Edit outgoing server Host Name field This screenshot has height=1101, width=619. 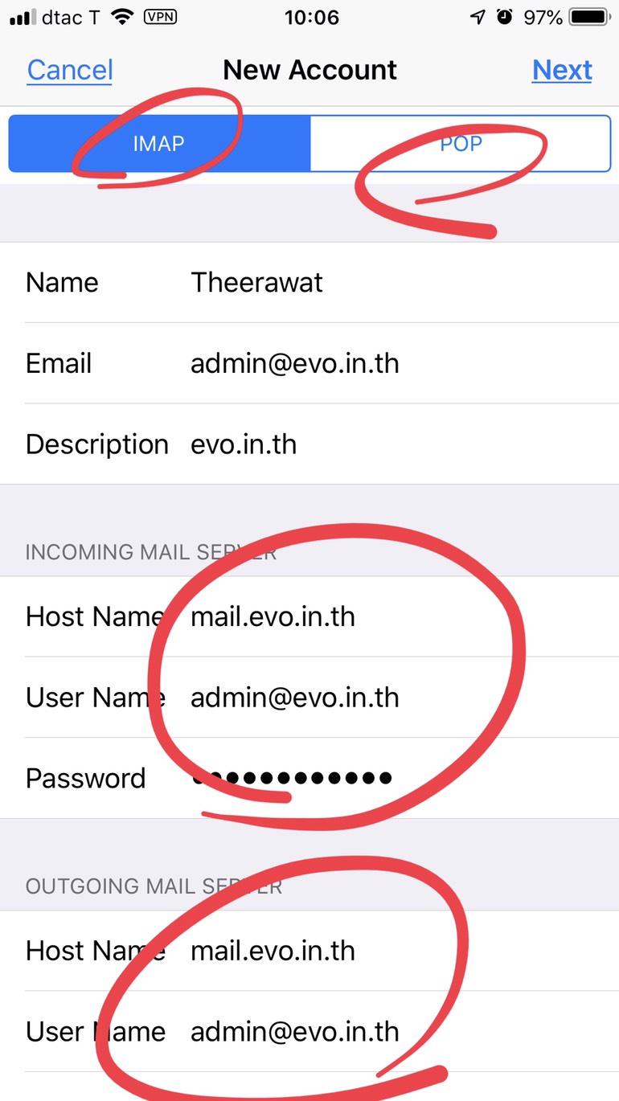click(x=309, y=951)
